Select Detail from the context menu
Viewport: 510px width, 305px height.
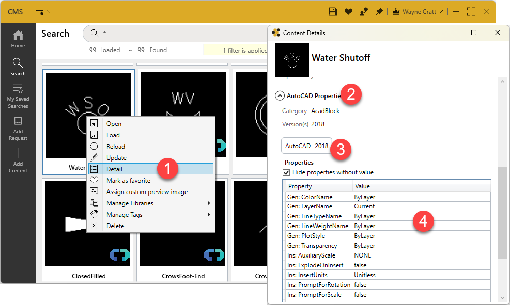pyautogui.click(x=151, y=169)
